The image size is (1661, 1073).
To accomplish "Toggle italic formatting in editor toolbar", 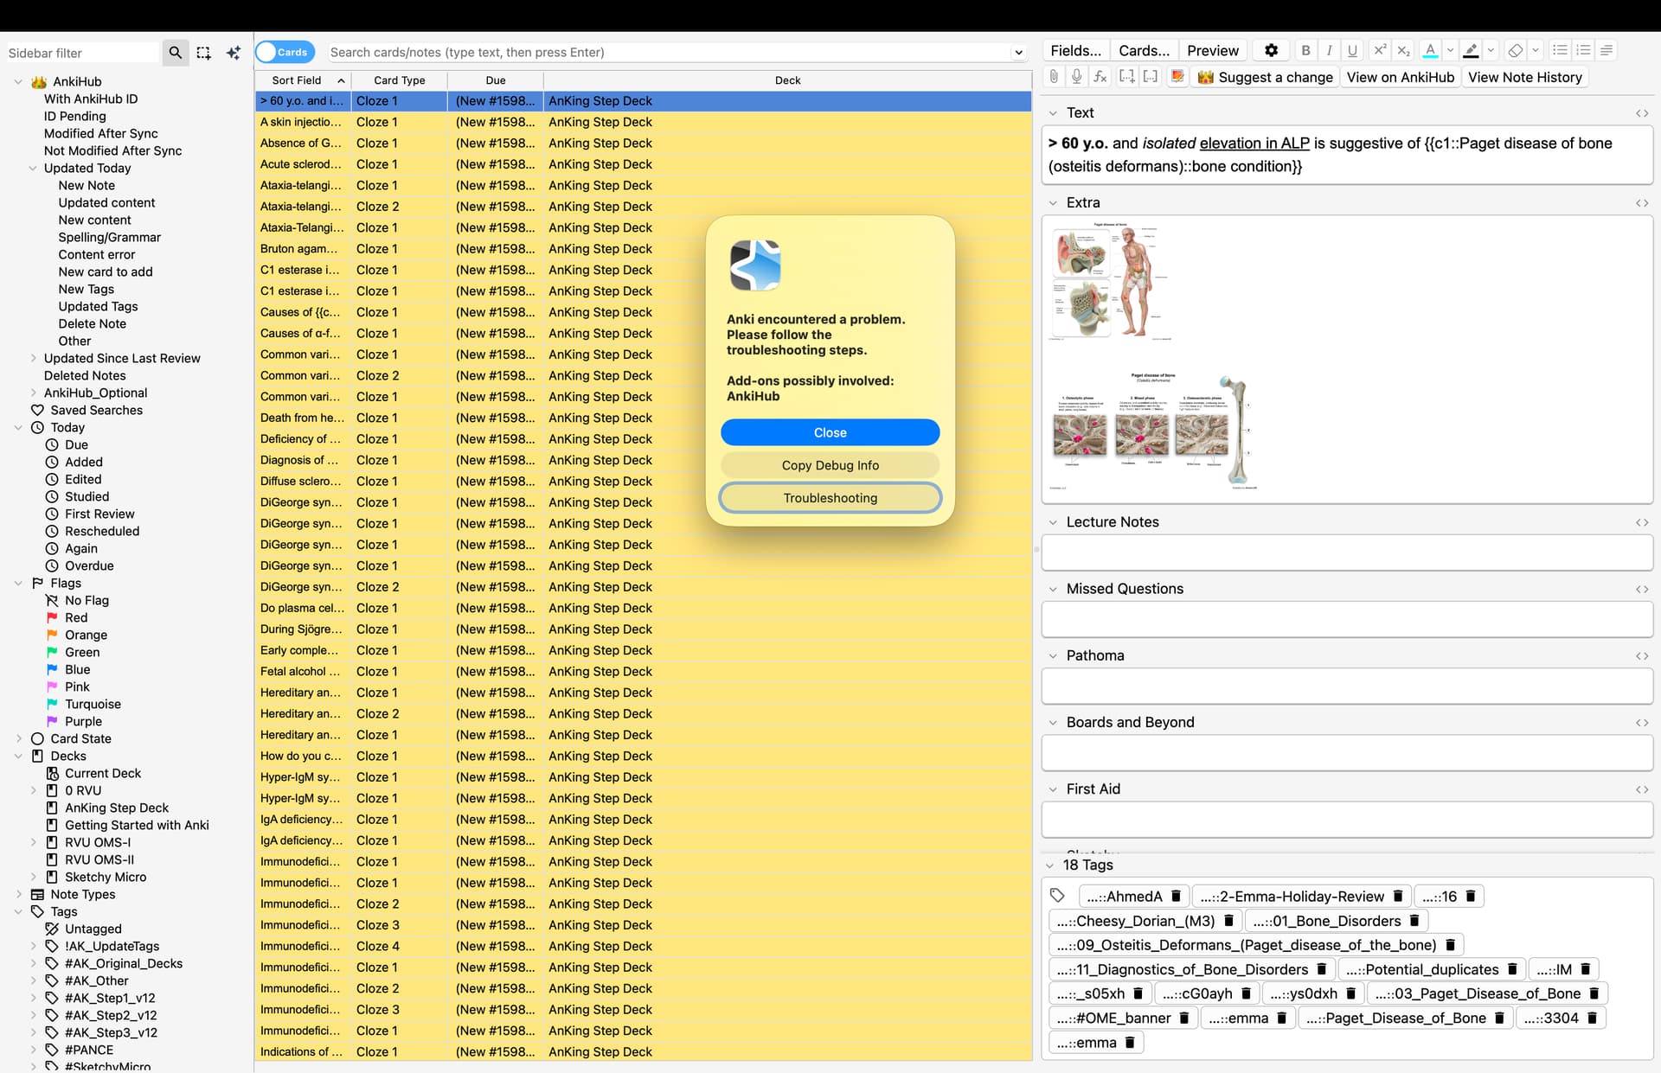I will click(1330, 51).
